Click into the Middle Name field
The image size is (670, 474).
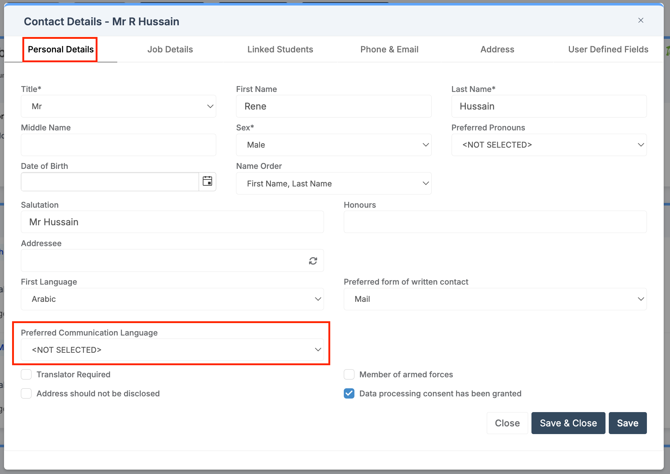click(118, 145)
